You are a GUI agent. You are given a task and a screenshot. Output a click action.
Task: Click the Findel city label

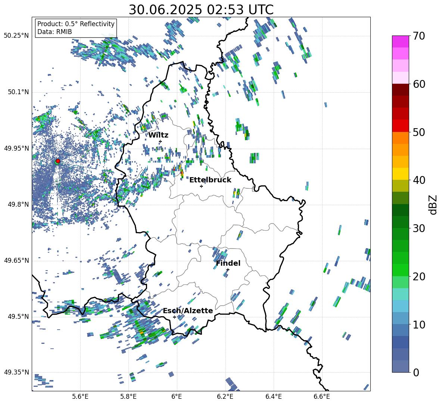pyautogui.click(x=228, y=263)
